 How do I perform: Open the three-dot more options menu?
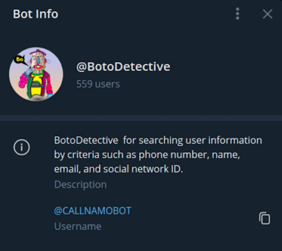click(x=237, y=14)
